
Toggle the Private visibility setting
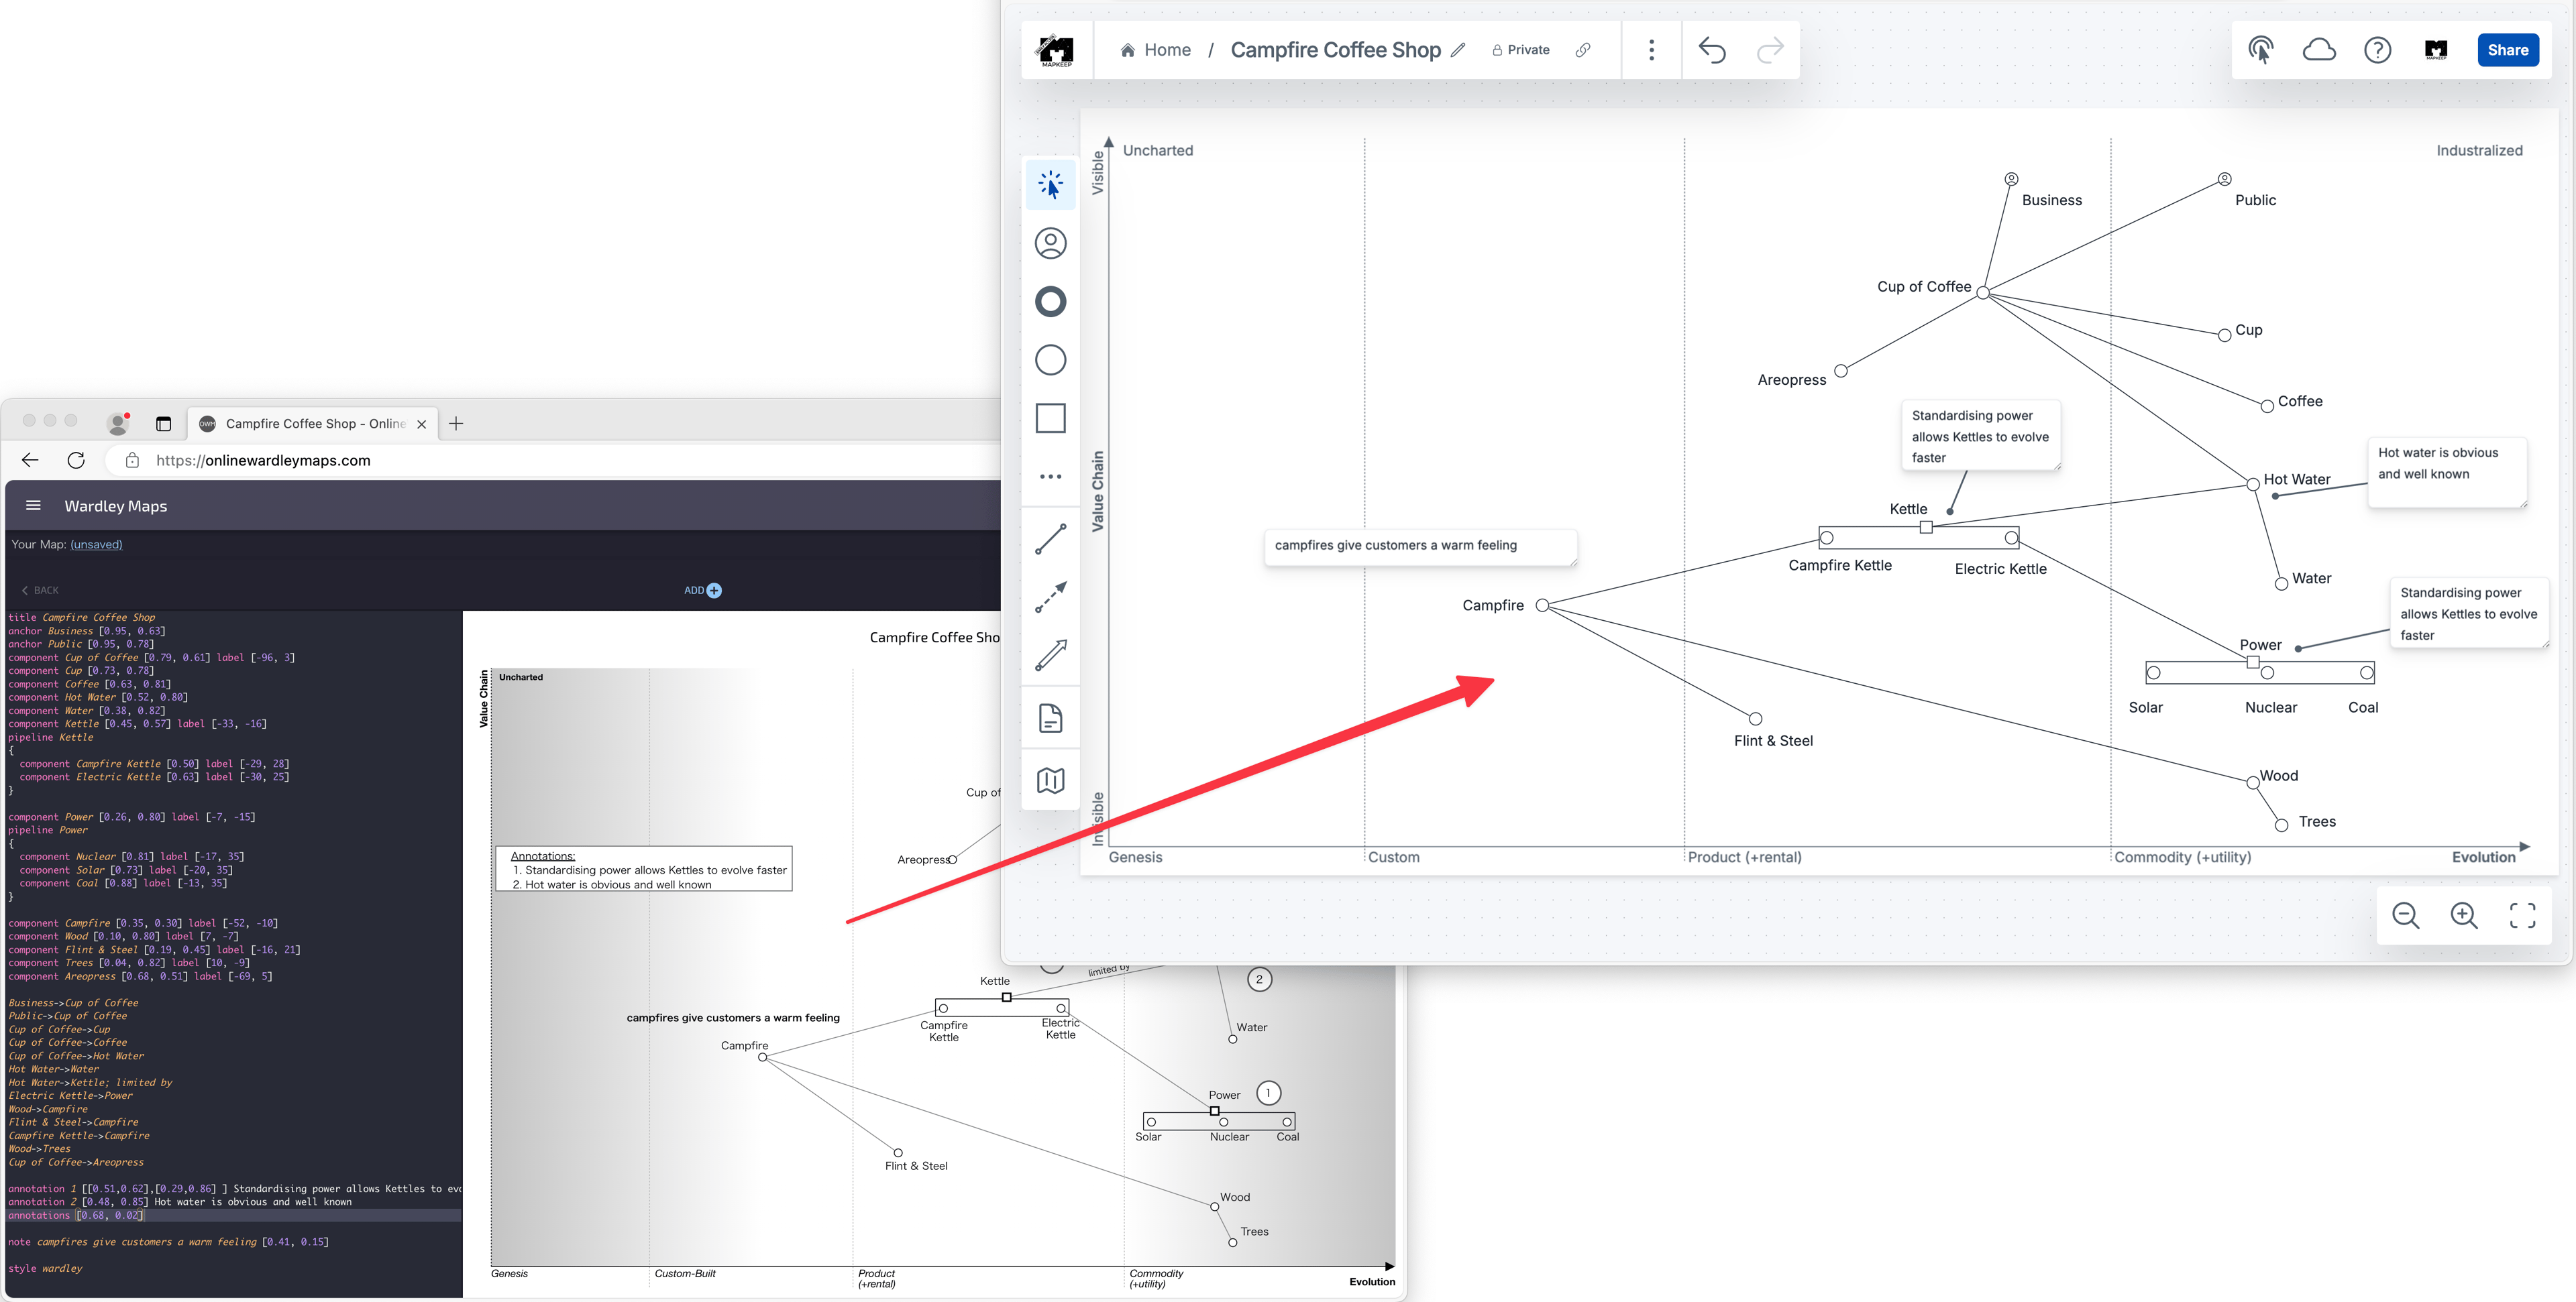pyautogui.click(x=1521, y=50)
